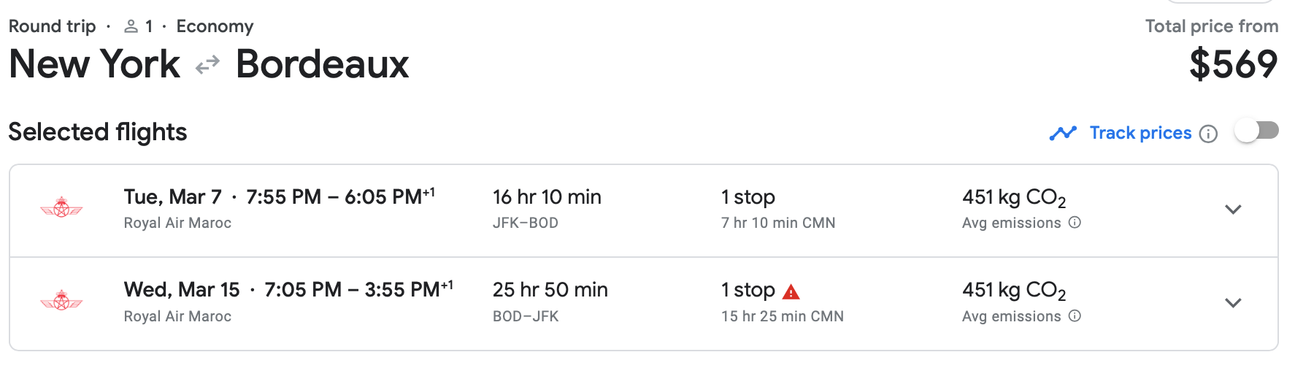Click the Track prices info icon

coord(1209,134)
